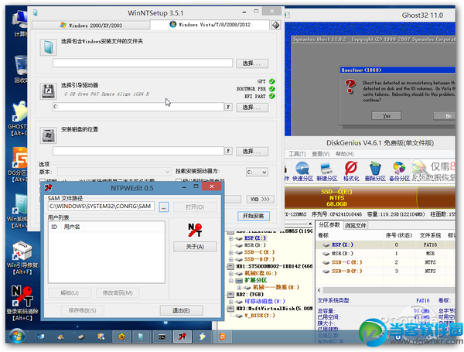Select V_DISK (Y:) in disk tree

[x=260, y=316]
